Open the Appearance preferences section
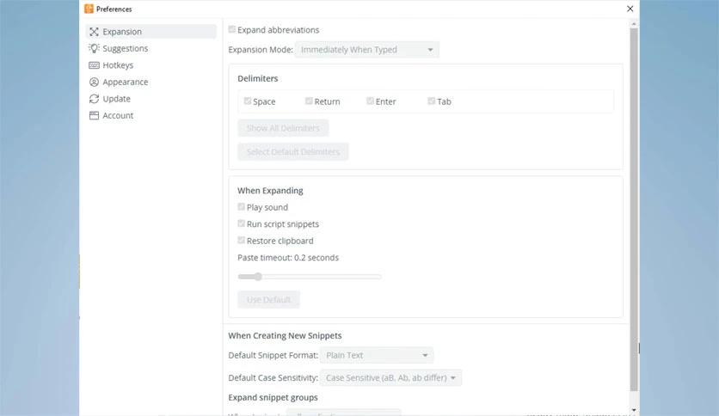 click(x=125, y=83)
